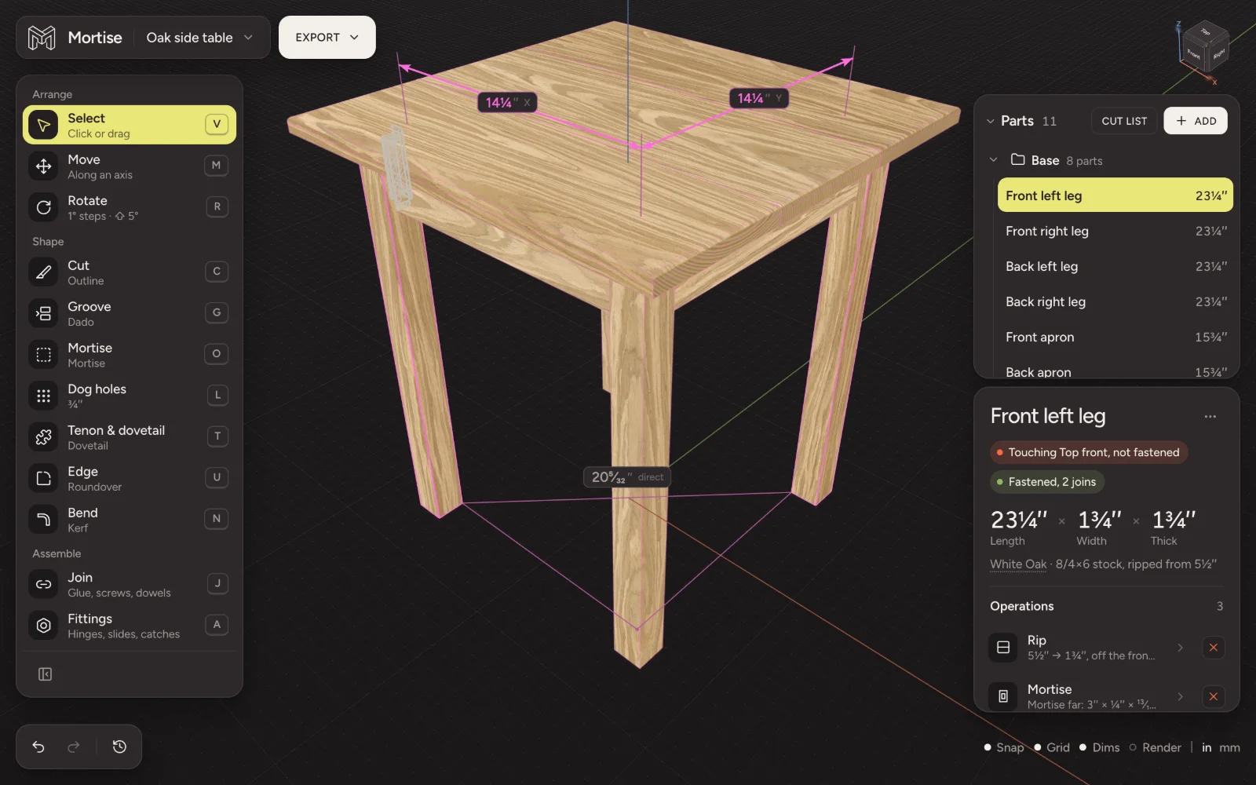Select Back right leg part
The image size is (1256, 785).
[1115, 301]
